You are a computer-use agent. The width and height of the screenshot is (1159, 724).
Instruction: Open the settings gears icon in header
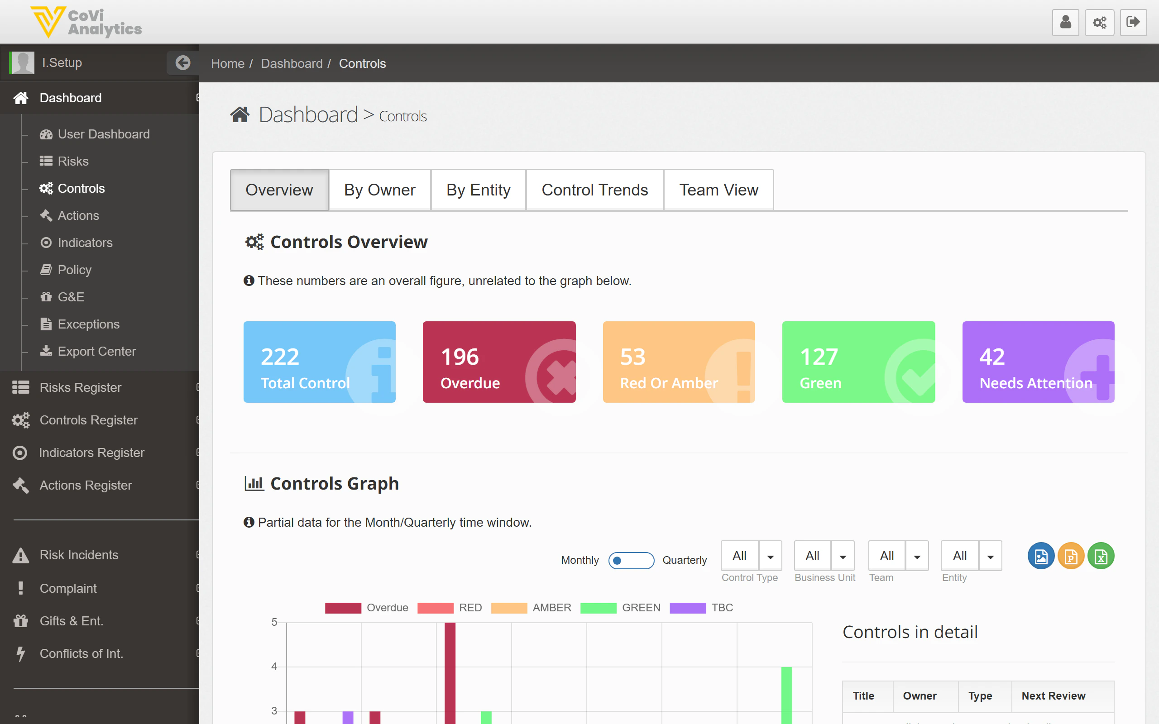1099,22
